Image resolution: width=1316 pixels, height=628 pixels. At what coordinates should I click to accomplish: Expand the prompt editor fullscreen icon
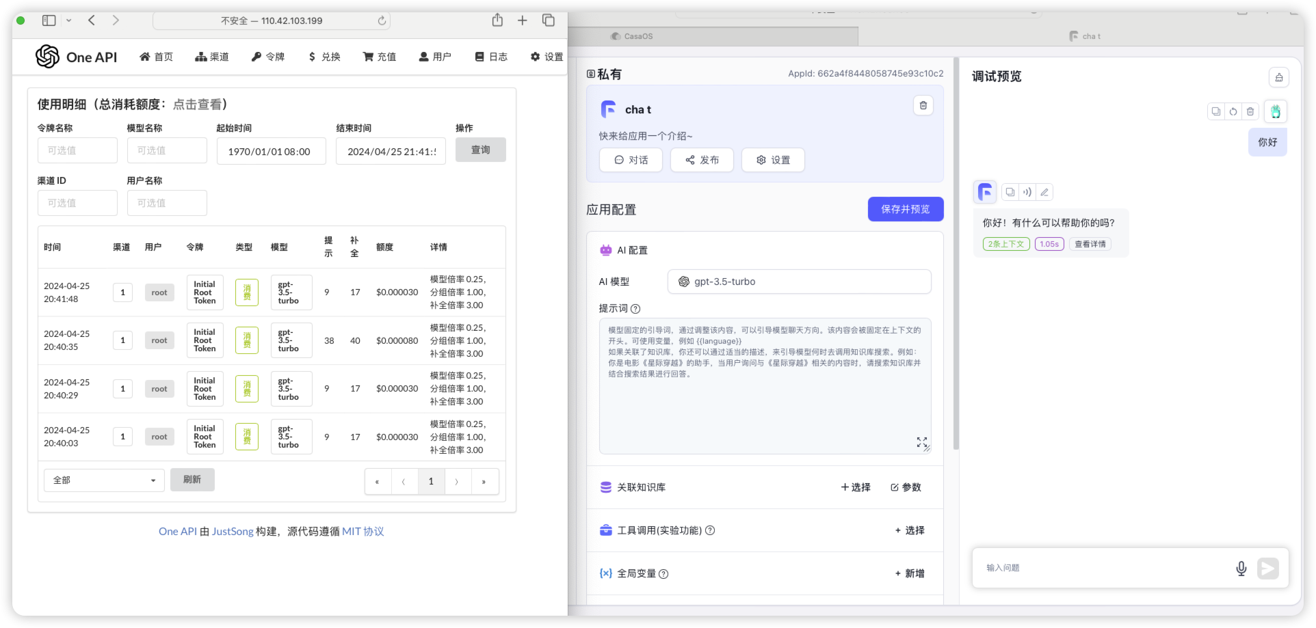922,442
